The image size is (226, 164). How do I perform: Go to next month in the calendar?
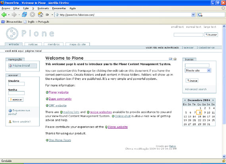213,100
